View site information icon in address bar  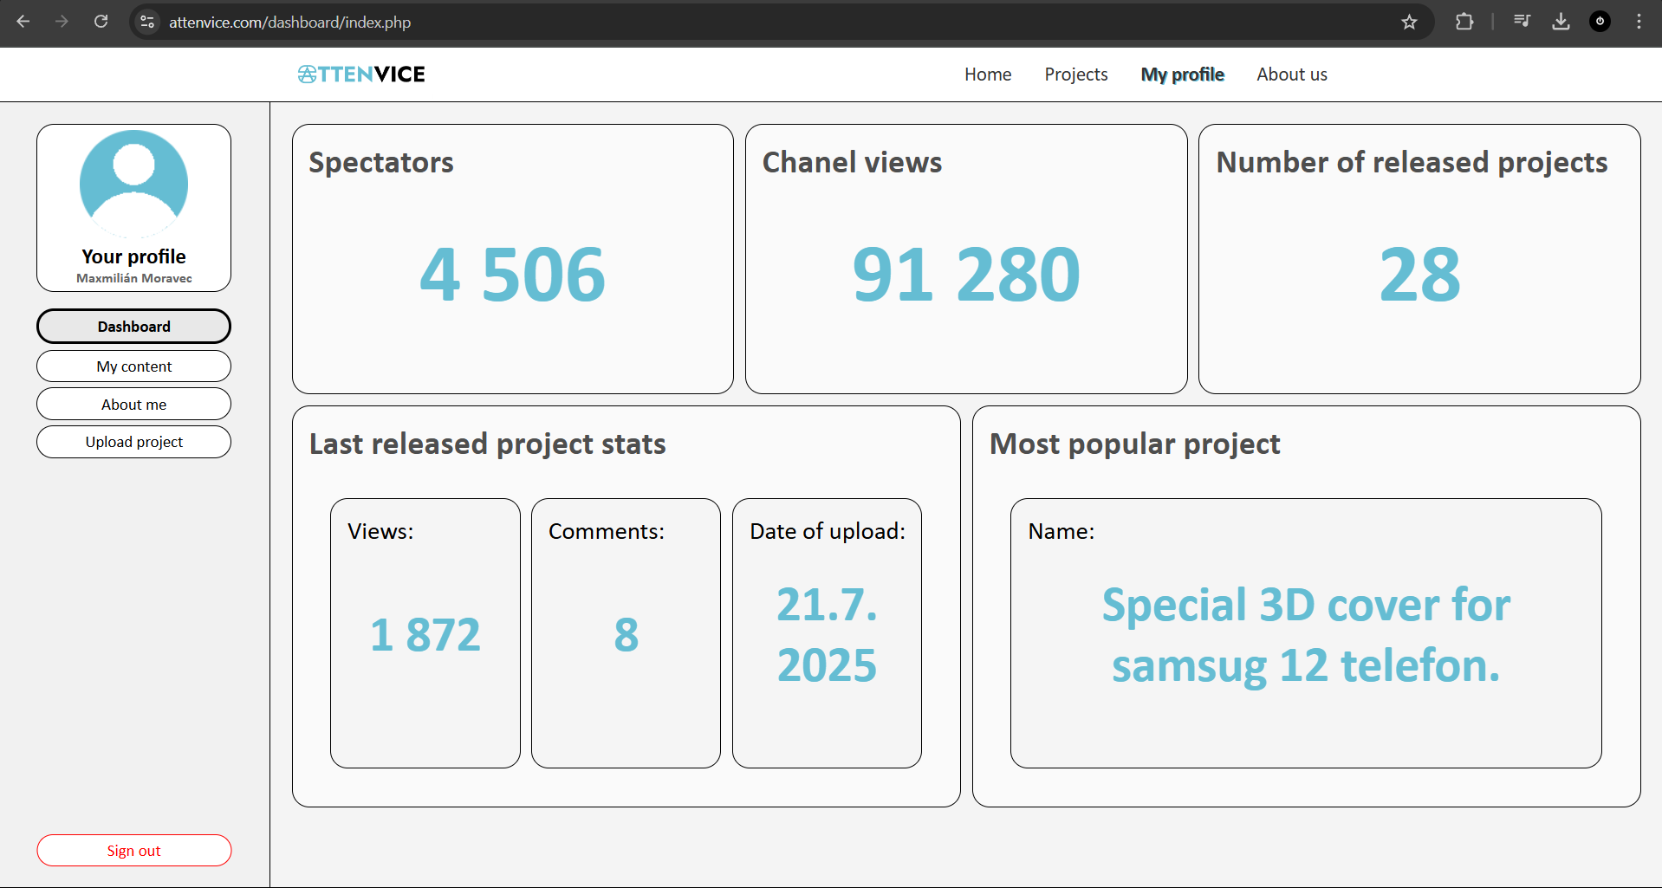[147, 22]
